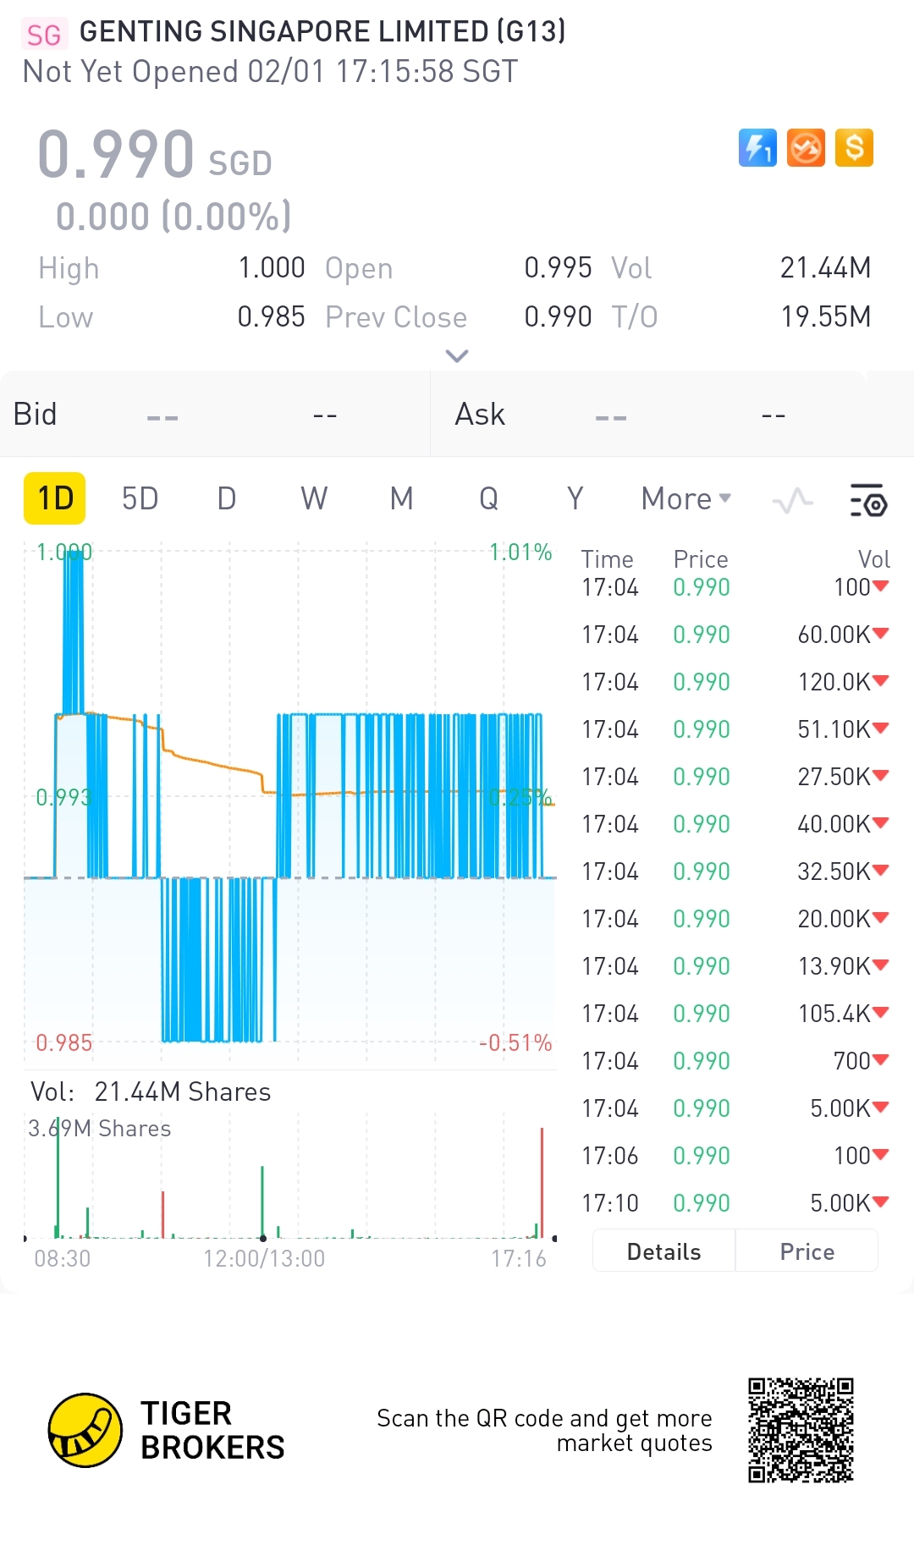Screen dimensions: 914x1567
Task: Tap the faded waveform indicator icon
Action: tap(793, 501)
